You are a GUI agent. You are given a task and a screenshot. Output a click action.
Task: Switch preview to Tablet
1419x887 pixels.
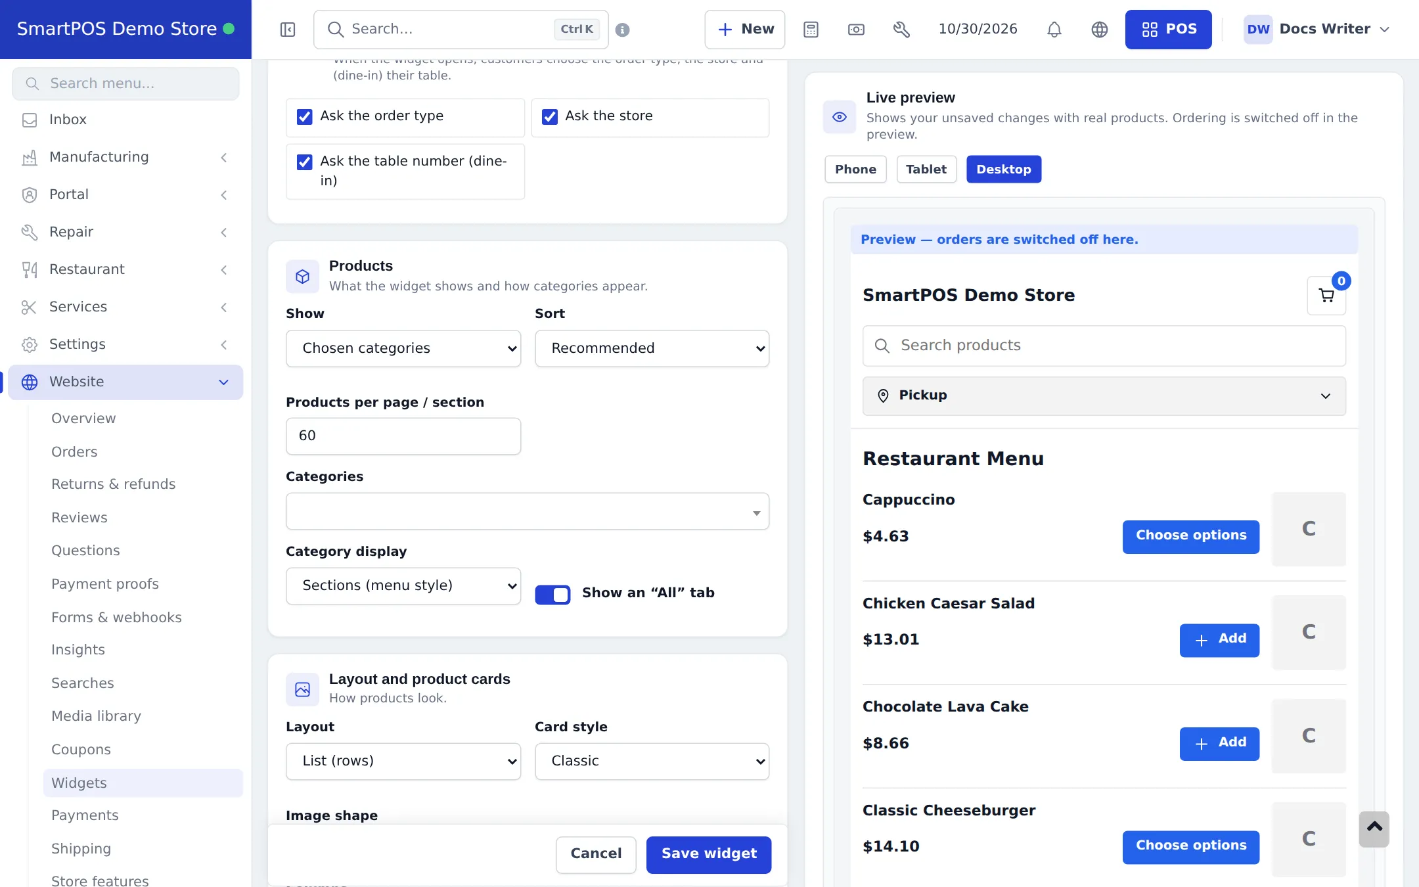click(x=926, y=170)
